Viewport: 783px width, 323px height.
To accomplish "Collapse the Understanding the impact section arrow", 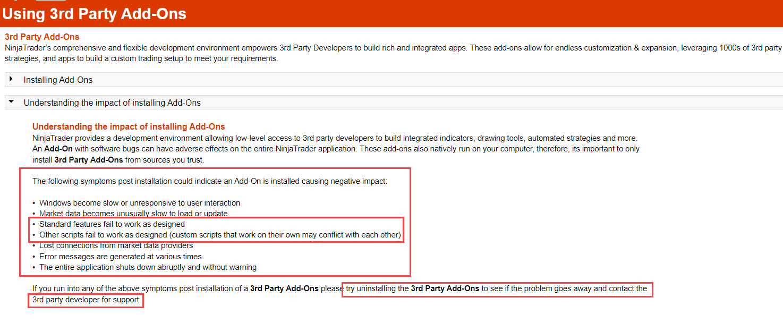I will (x=11, y=102).
